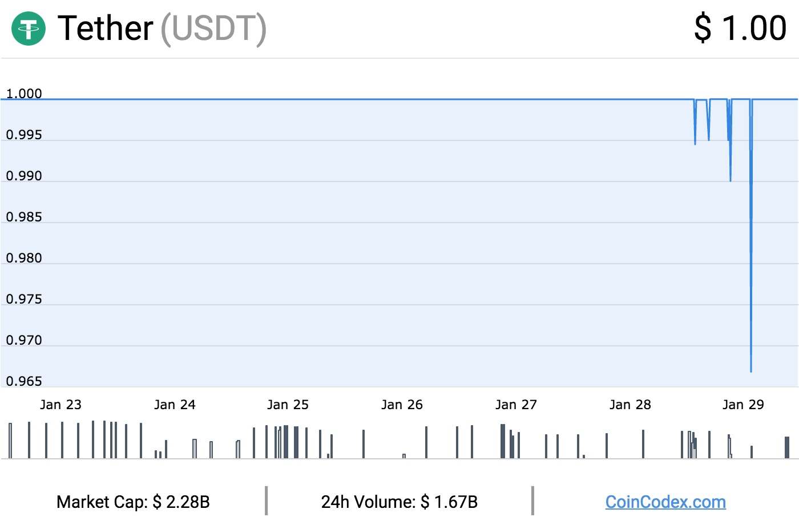Viewport: 799px width, 525px height.
Task: Select the Market Cap: $ 2.28B text
Action: (x=133, y=502)
